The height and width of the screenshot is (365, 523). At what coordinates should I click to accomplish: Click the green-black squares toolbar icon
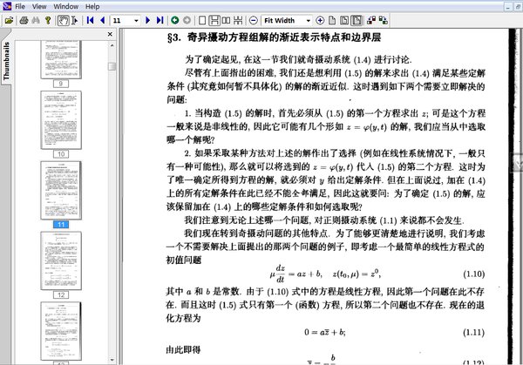384,20
